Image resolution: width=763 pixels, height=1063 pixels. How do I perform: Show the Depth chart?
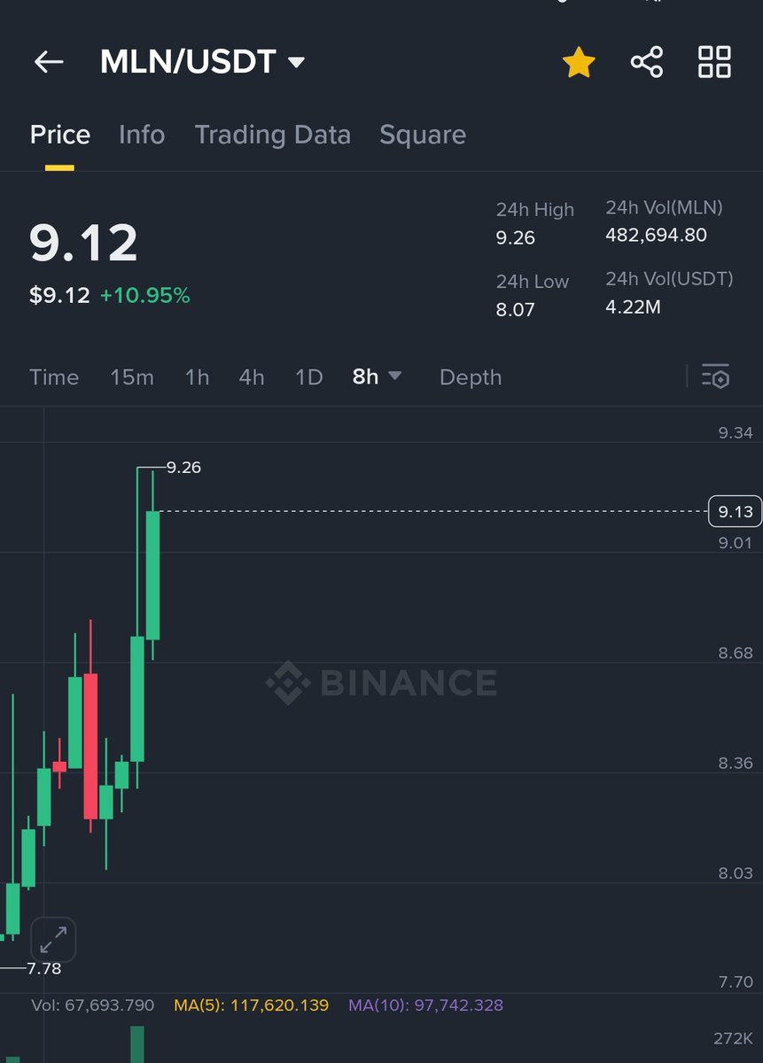click(x=471, y=377)
